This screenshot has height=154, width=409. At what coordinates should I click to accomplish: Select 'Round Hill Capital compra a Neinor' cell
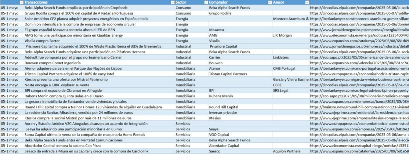(99, 107)
